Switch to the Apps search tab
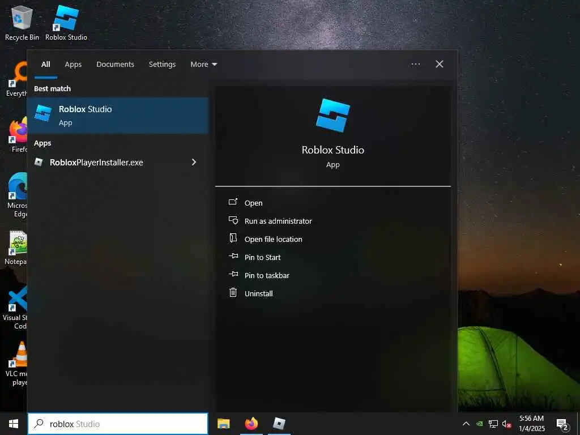This screenshot has width=580, height=435. pyautogui.click(x=73, y=65)
